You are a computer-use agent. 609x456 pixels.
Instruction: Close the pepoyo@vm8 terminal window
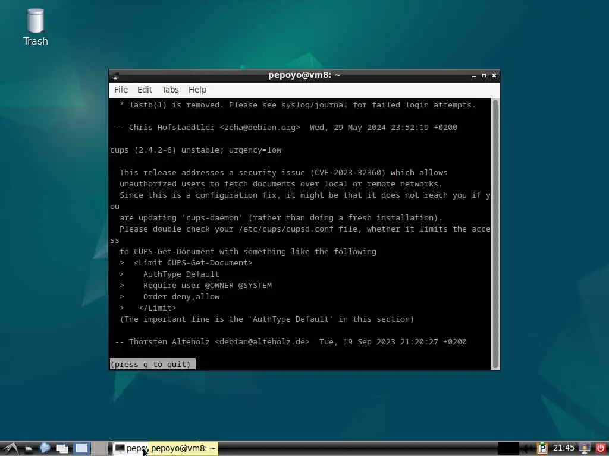(x=494, y=75)
